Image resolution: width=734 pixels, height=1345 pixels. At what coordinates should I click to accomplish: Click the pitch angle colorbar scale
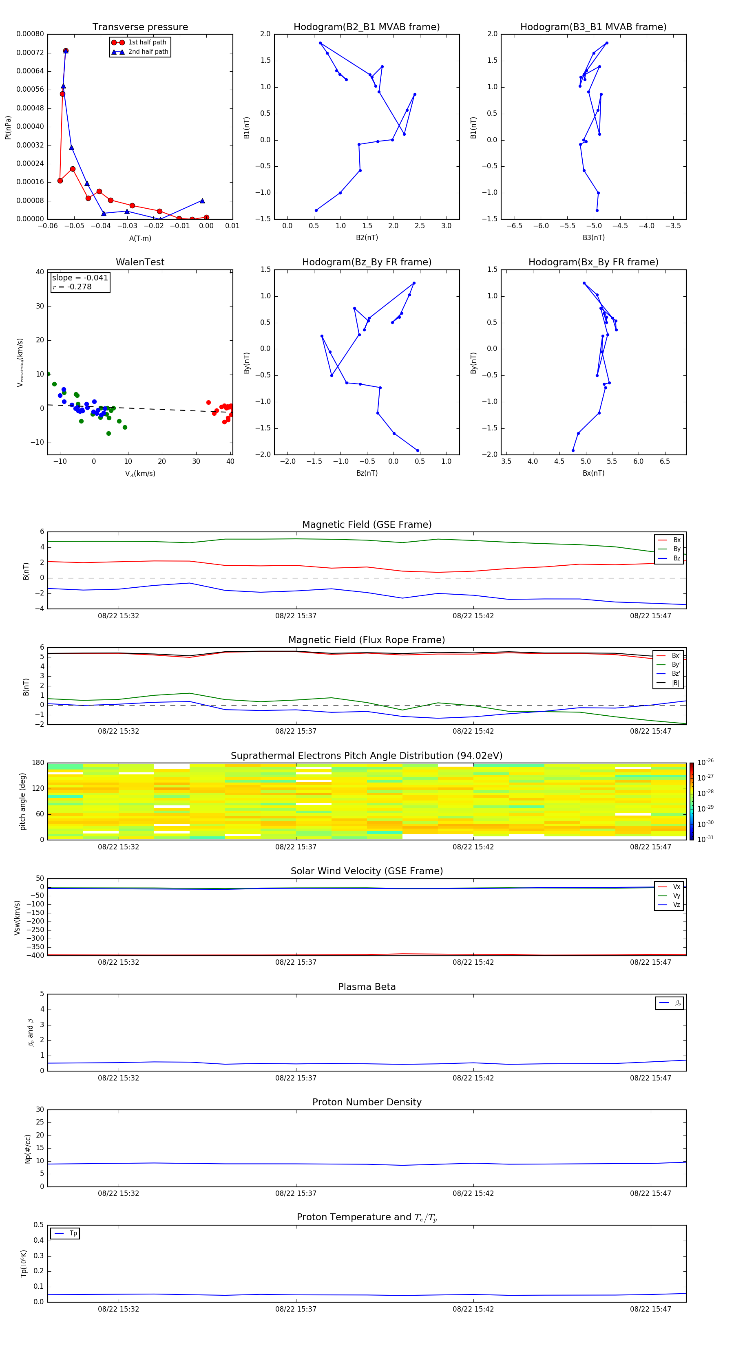tap(692, 801)
